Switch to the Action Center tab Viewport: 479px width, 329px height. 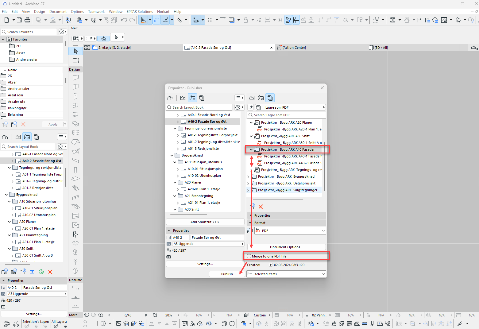pos(294,48)
